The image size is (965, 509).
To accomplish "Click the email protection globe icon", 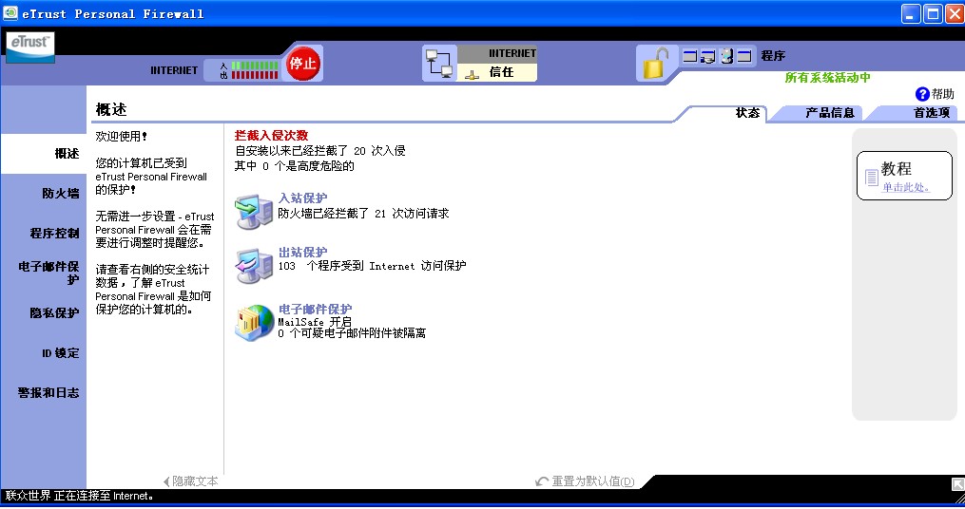I will (x=254, y=323).
